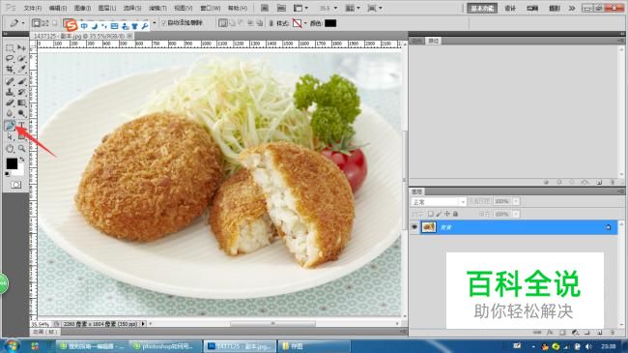Select the Dodge tool
The width and height of the screenshot is (628, 353).
(x=21, y=113)
